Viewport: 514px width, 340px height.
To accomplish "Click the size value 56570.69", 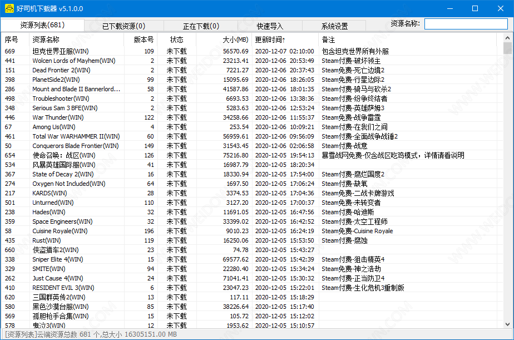I will tap(236, 52).
